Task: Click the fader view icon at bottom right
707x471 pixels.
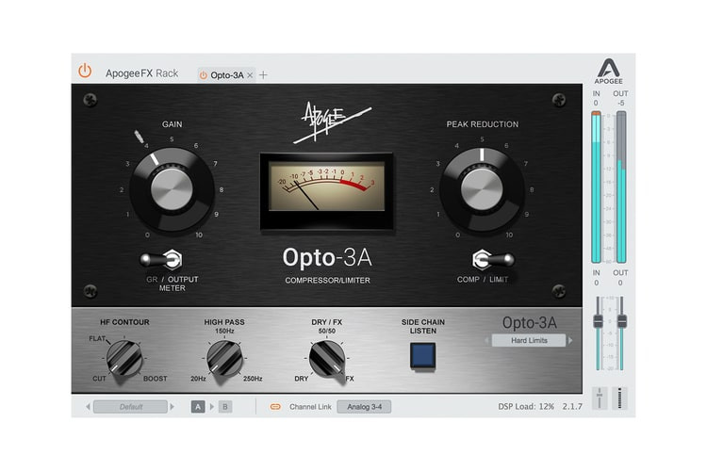Action: tap(598, 398)
